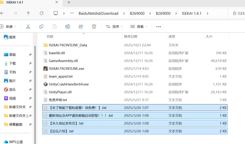This screenshot has height=144, width=245.
Task: Expand chevron after This PC icon
Action: click(64, 13)
